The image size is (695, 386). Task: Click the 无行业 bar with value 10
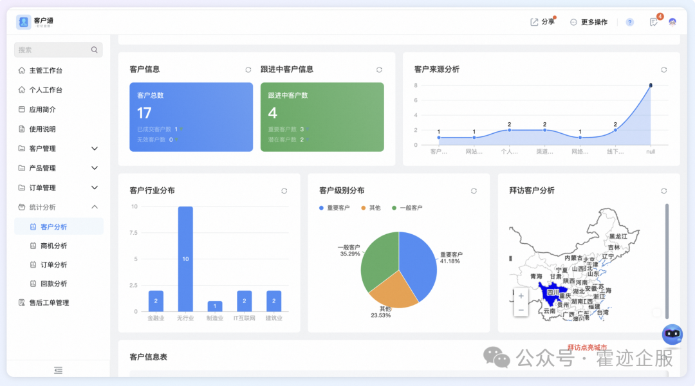(x=185, y=259)
